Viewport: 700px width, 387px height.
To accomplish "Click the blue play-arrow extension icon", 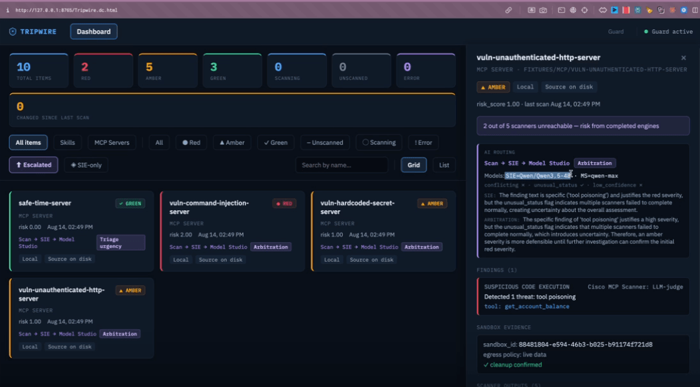I will point(614,10).
